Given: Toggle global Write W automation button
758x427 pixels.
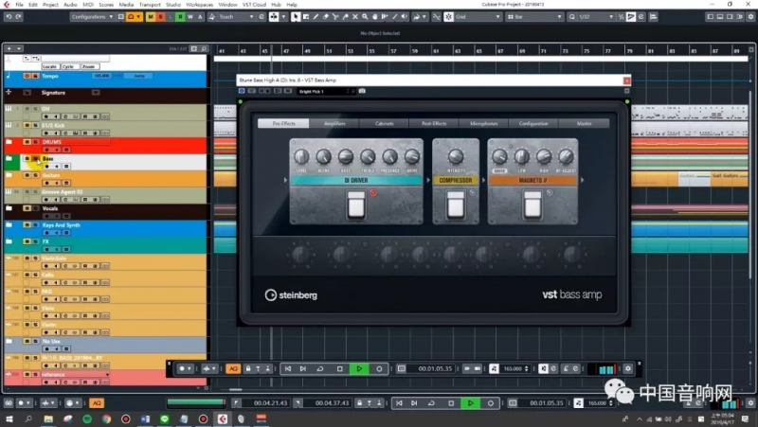Looking at the screenshot, I should [190, 17].
